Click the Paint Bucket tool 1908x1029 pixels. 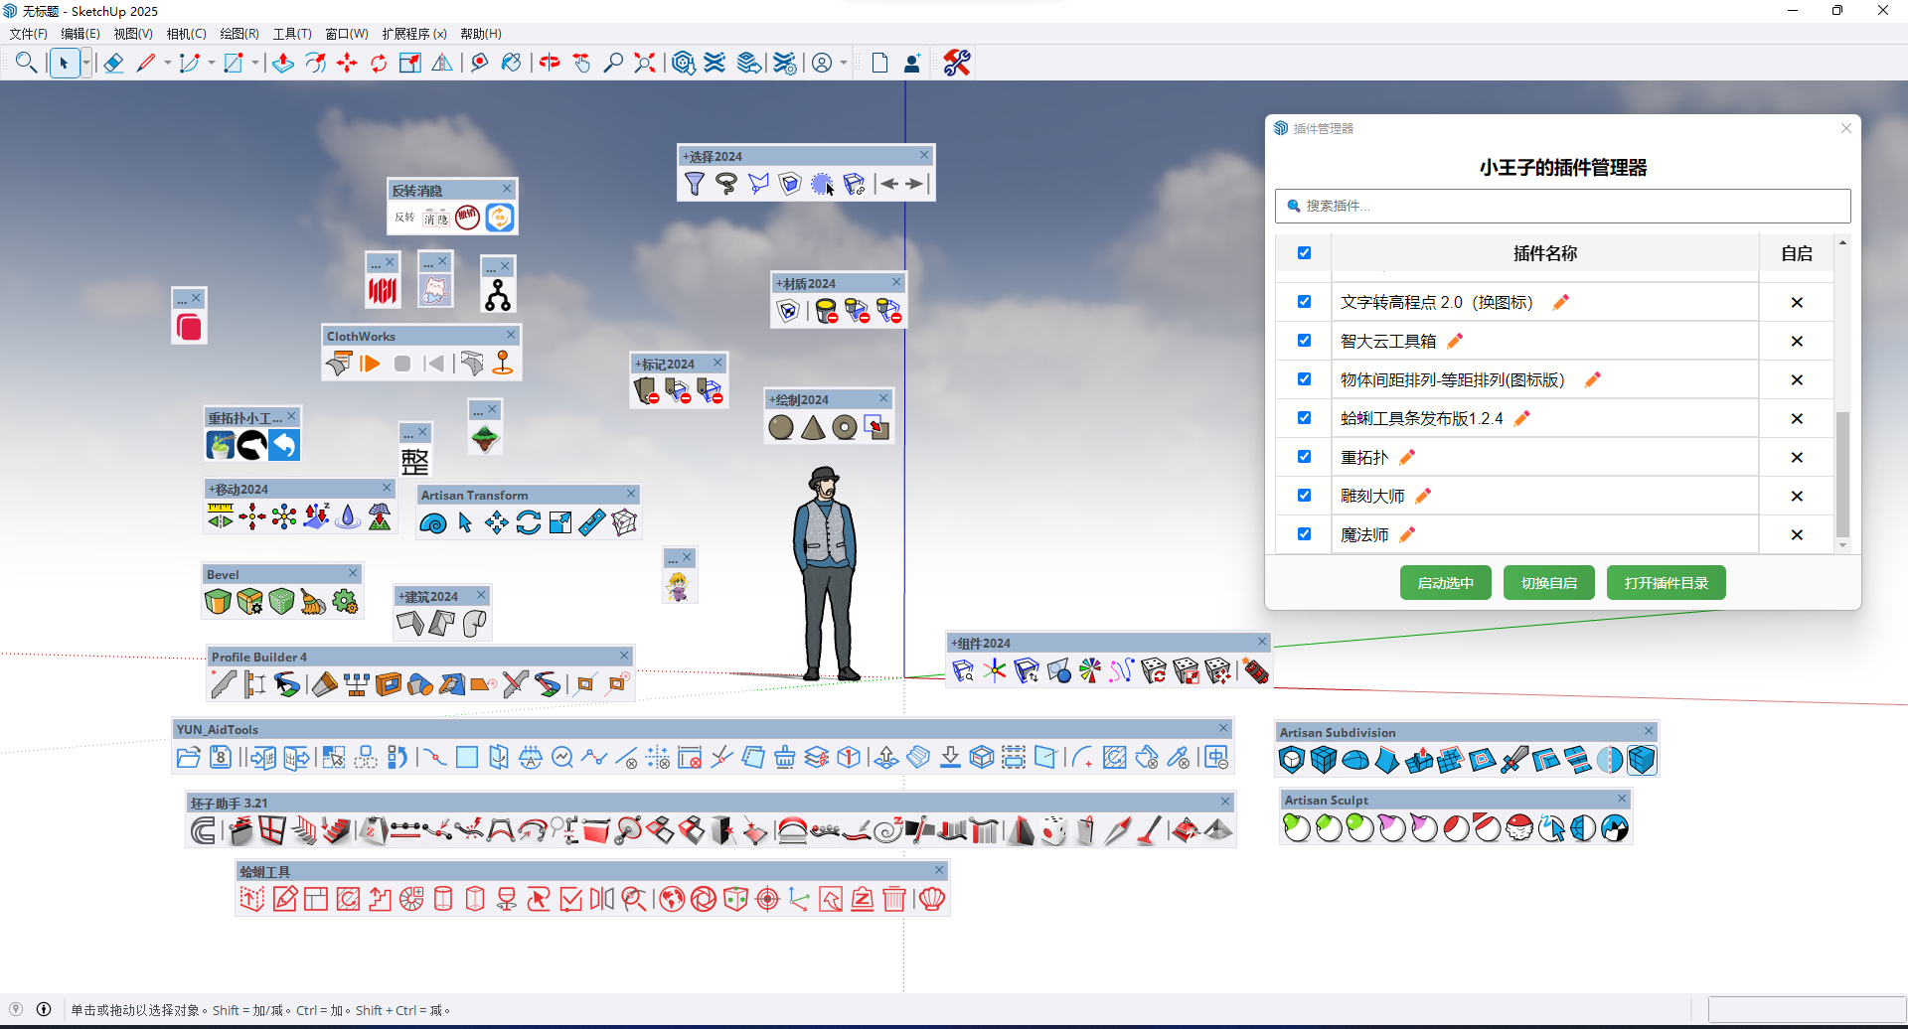(511, 64)
